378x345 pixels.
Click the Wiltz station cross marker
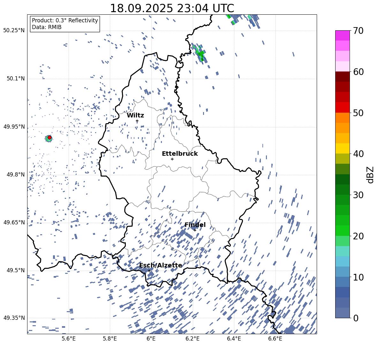click(x=137, y=121)
